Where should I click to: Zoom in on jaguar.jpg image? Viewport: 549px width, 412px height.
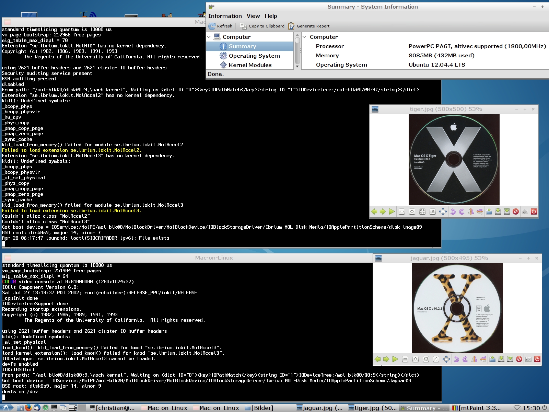point(415,359)
